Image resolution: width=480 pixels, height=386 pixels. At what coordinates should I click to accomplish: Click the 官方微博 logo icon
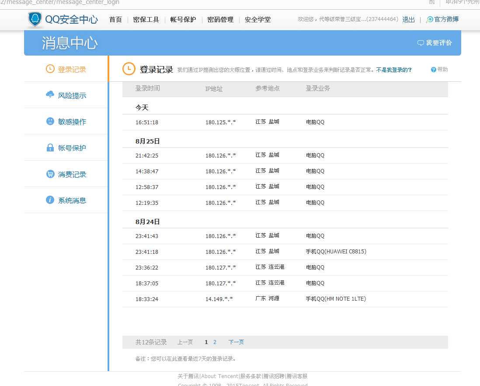tap(430, 20)
